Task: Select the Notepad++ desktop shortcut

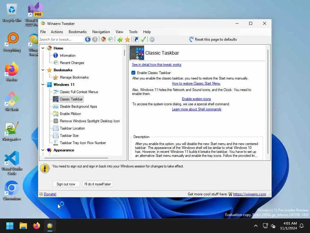Action: click(12, 131)
